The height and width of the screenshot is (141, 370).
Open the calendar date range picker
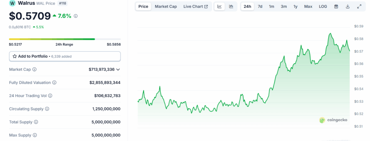coord(336,6)
